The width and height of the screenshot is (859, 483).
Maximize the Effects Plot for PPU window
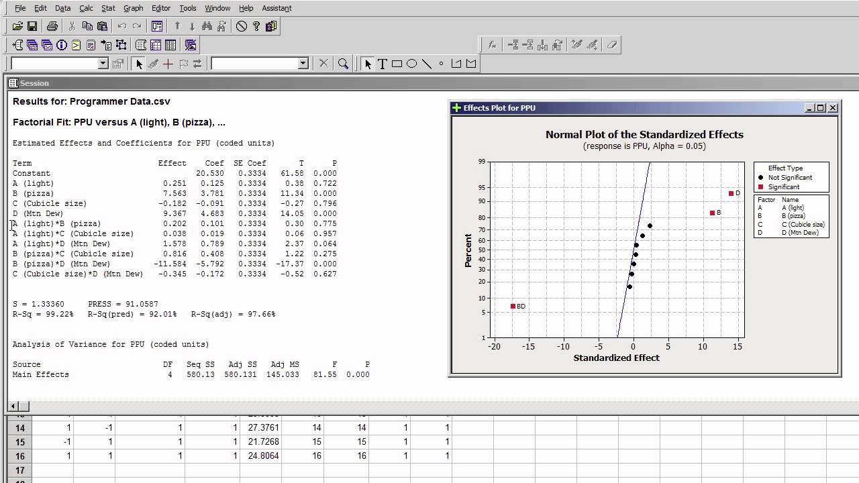tap(821, 107)
